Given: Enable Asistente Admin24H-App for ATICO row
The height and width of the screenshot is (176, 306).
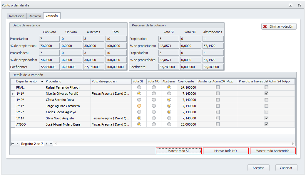Looking at the screenshot, I should coord(218,124).
